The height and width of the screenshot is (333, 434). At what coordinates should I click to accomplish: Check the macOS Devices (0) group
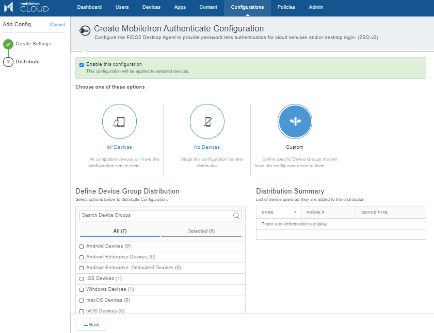pos(82,301)
